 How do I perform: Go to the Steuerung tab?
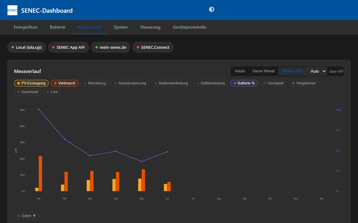click(150, 27)
